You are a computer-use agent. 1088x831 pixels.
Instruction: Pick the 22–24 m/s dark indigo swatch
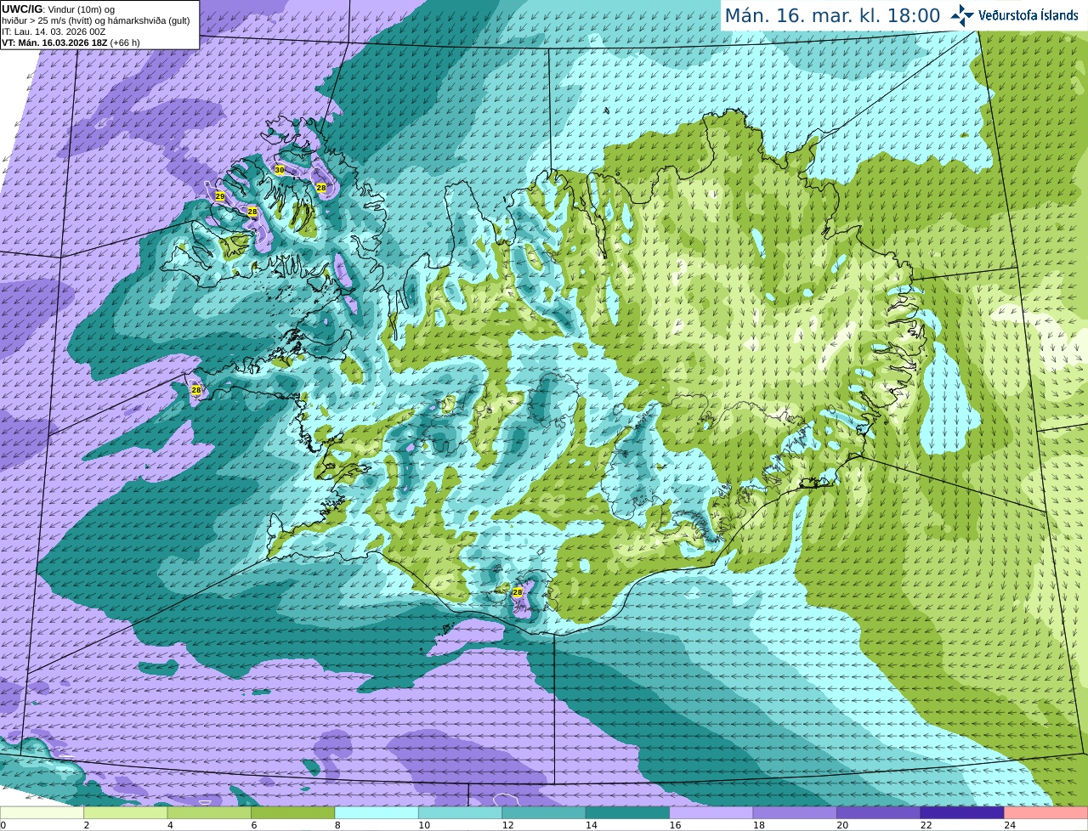[x=962, y=813]
